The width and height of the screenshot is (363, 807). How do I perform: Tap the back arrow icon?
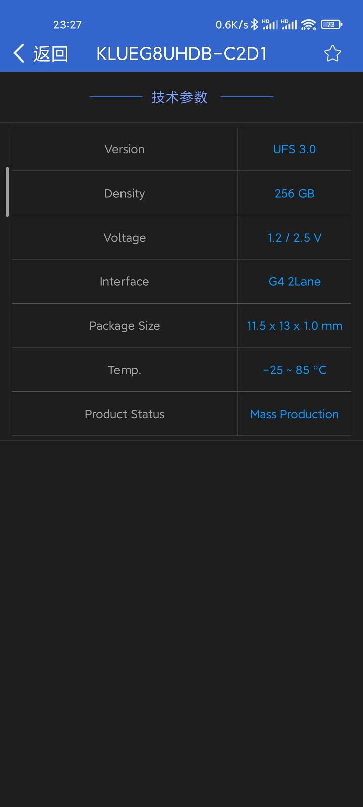click(x=19, y=53)
